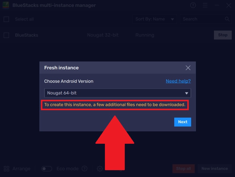This screenshot has height=177, width=235.
Task: Open settings gear icon in bottom bar
Action: (100, 169)
